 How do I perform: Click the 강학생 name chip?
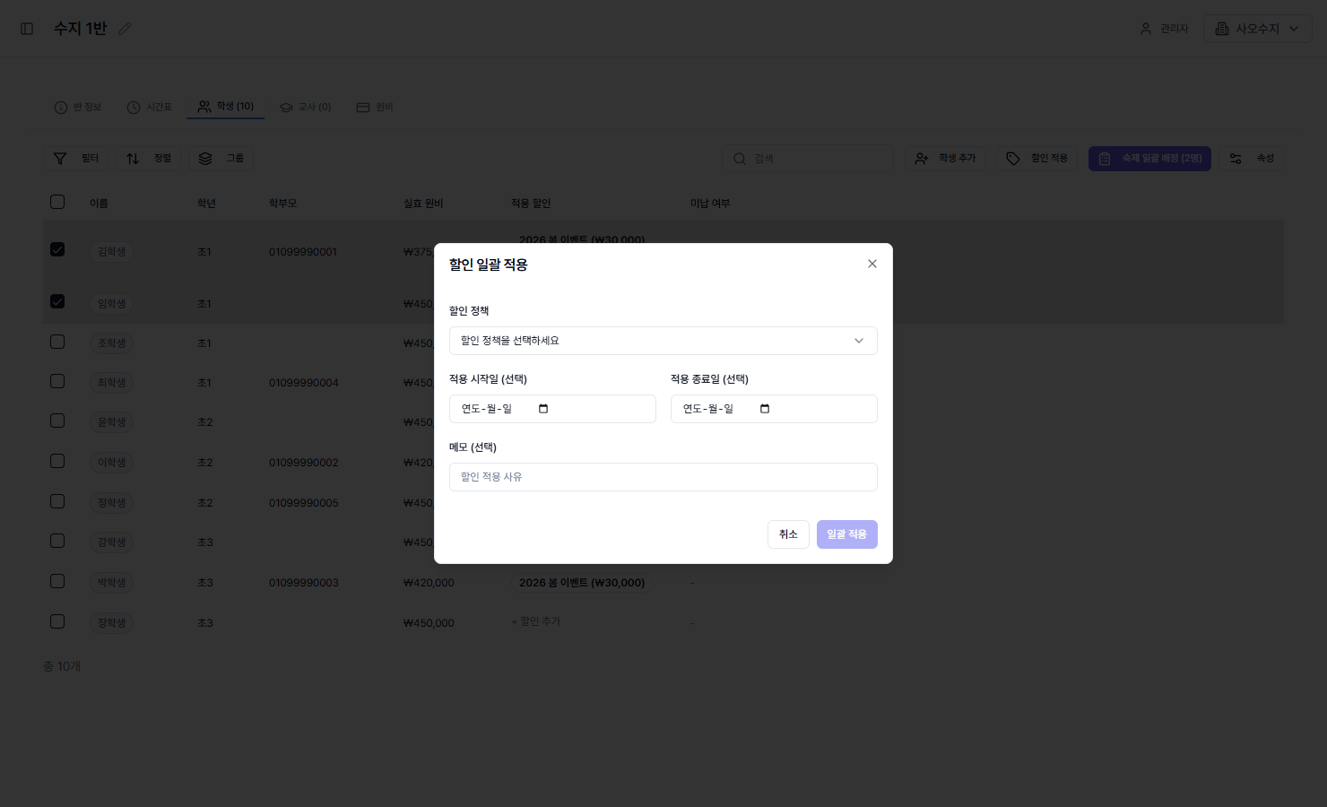[112, 542]
